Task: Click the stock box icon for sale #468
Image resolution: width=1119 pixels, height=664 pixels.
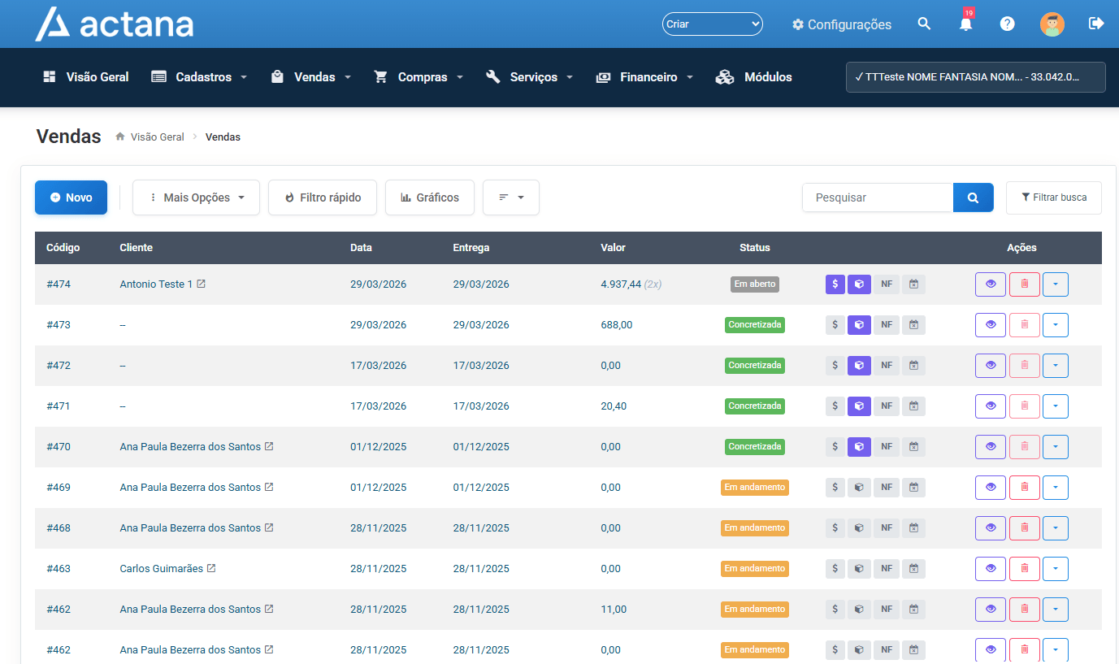Action: click(859, 528)
